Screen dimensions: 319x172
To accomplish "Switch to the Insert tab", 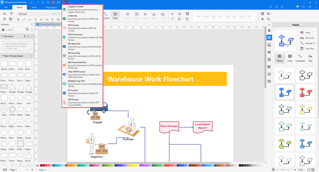I will pyautogui.click(x=34, y=7).
